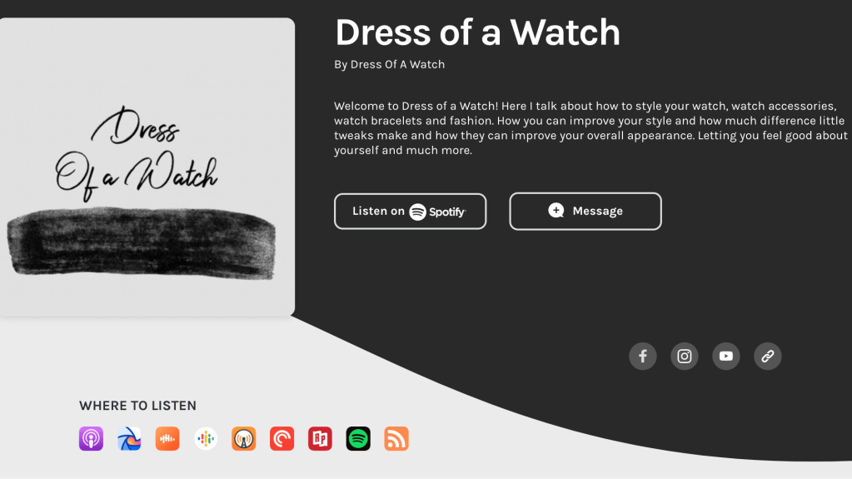Visit the podcast's YouTube channel icon

pyautogui.click(x=726, y=356)
